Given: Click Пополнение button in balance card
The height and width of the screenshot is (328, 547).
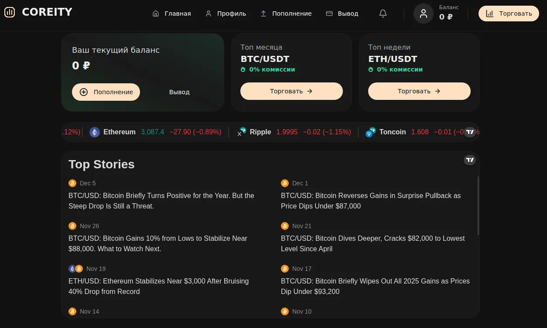Looking at the screenshot, I should pos(106,92).
